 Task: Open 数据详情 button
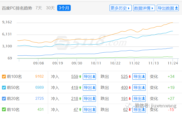[x=144, y=8]
